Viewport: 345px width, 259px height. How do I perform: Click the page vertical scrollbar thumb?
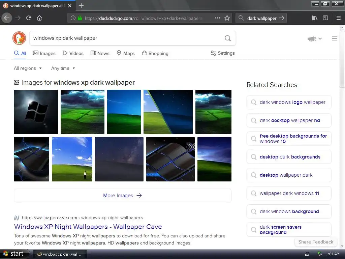point(342,59)
